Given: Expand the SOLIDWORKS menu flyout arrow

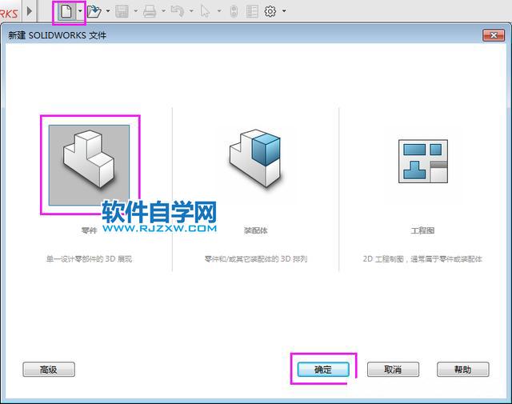Looking at the screenshot, I should (30, 11).
